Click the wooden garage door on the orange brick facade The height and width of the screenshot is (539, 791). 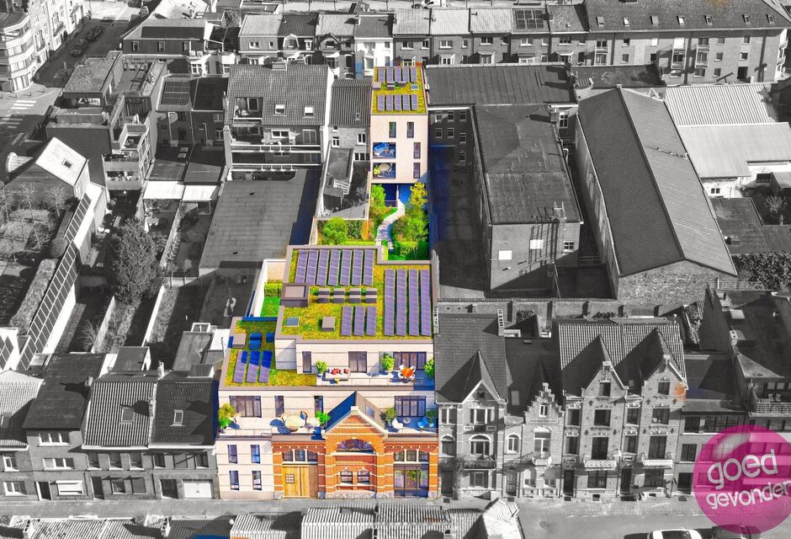[x=300, y=480]
